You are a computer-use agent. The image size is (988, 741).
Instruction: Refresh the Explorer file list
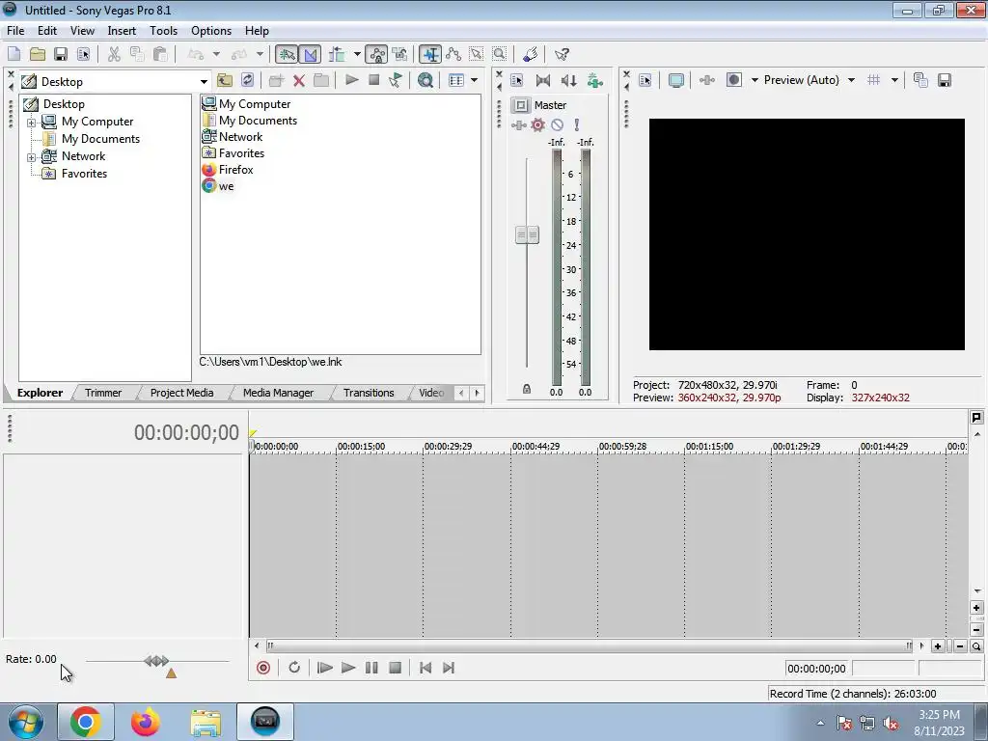click(248, 80)
